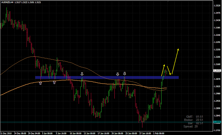Screen dimensions: 222x135
Task: Click the 10 Jan 08:00 date label
Action: (76, 133)
